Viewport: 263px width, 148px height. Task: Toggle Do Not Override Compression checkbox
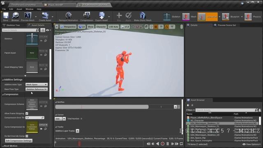coord(27,136)
